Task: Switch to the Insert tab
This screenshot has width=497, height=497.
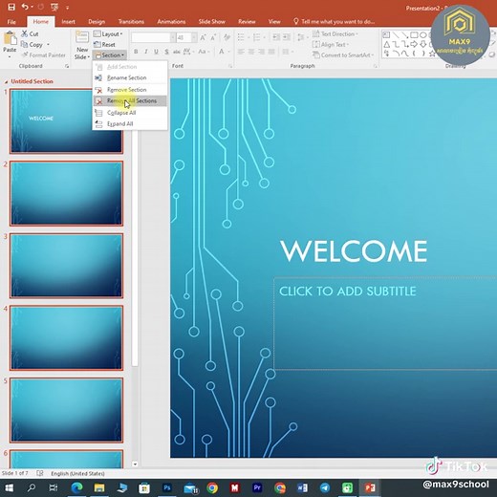Action: coord(68,22)
